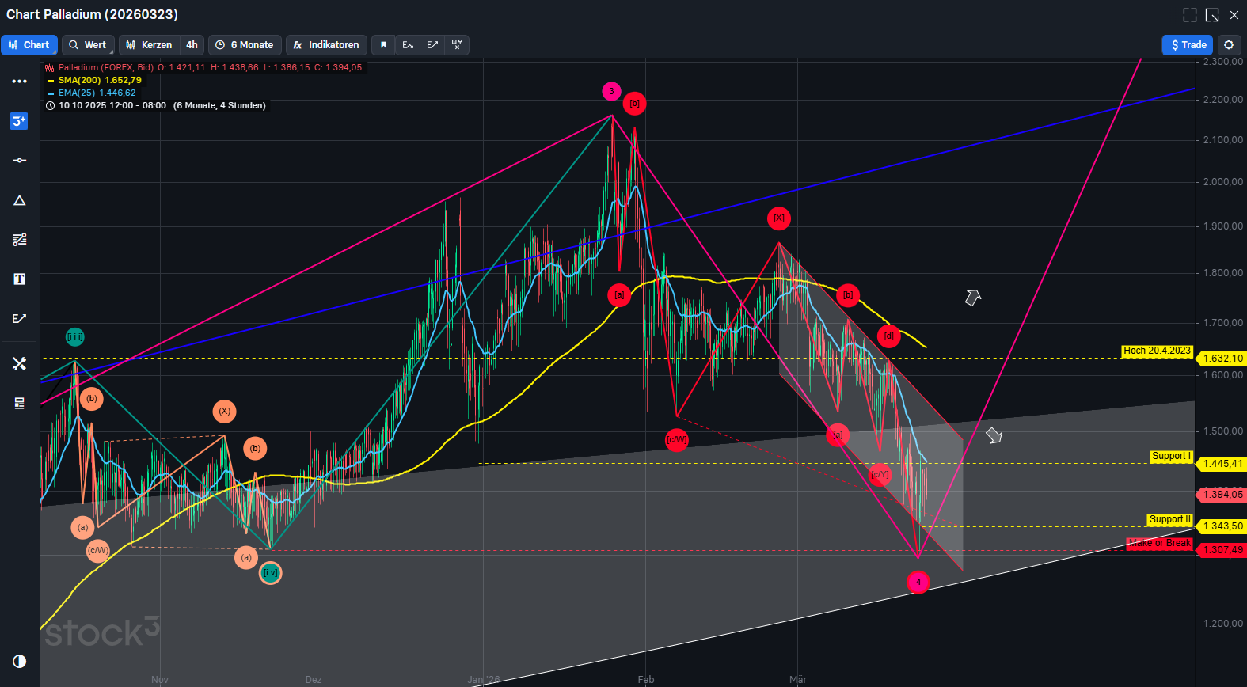Open the Indikatoren menu
Screen dimensions: 1247x687
pyautogui.click(x=326, y=45)
